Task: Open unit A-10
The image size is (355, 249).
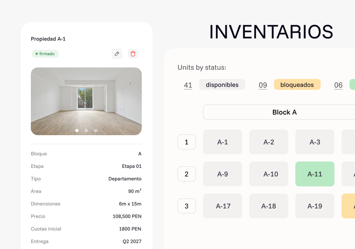Action: (x=269, y=174)
